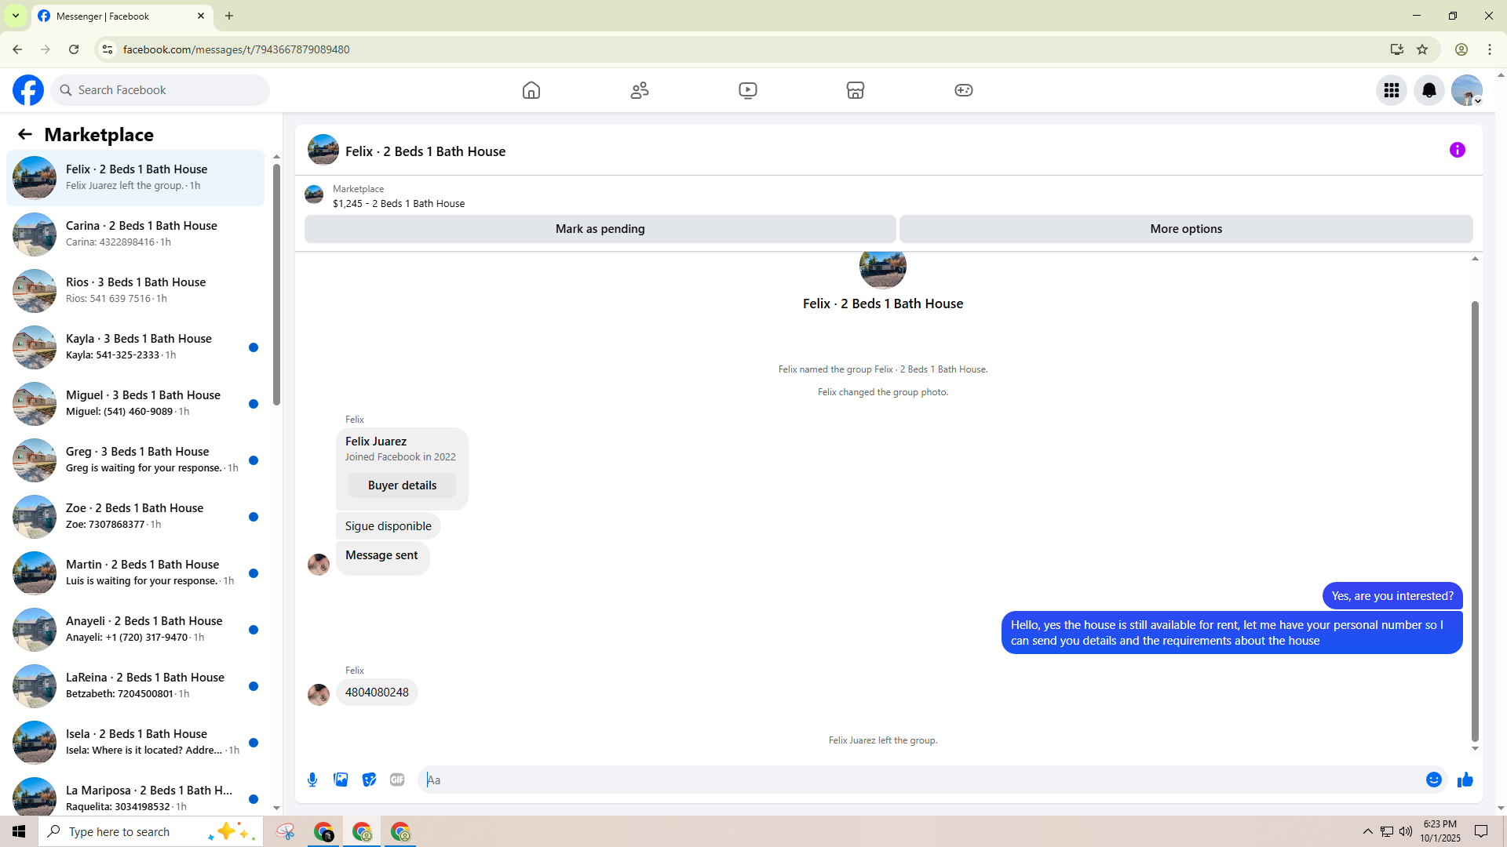
Task: Show hidden system tray icons
Action: (x=1368, y=831)
